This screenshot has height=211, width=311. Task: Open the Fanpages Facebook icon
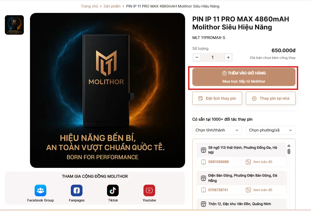77,191
